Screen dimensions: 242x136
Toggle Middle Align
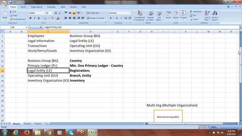(70, 13)
